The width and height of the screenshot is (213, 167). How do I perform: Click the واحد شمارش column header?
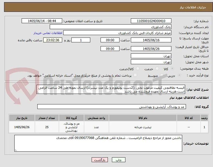pos(96,118)
